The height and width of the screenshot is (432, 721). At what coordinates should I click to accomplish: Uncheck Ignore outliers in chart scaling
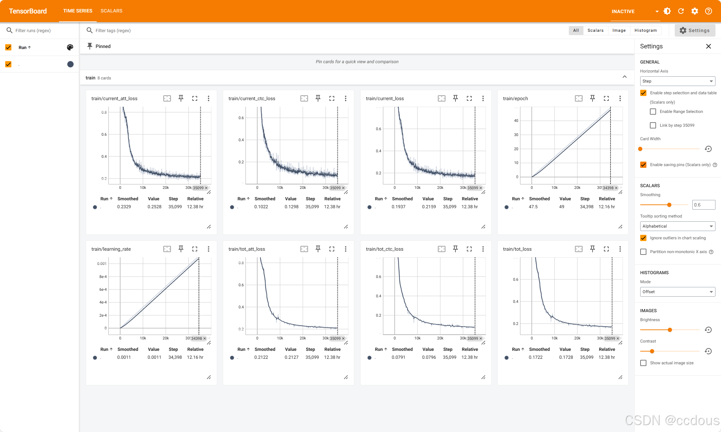click(643, 238)
